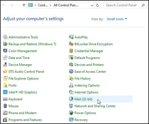Screen dimensions: 149x124
Task: Open the DTS Audio Control Panel text
Action: pos(26,72)
